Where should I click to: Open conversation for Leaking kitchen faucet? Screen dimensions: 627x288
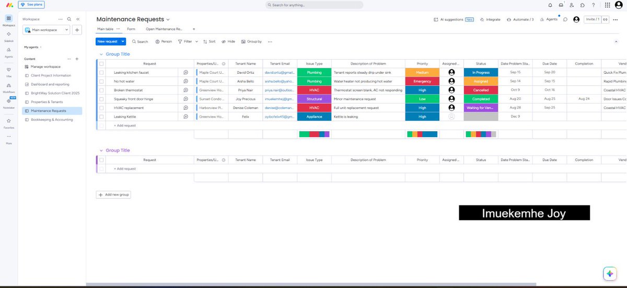(x=185, y=73)
